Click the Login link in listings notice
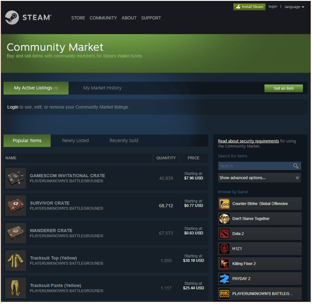The image size is (312, 304). (13, 107)
